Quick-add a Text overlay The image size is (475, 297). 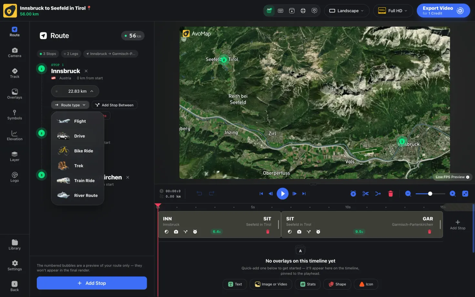coord(235,284)
